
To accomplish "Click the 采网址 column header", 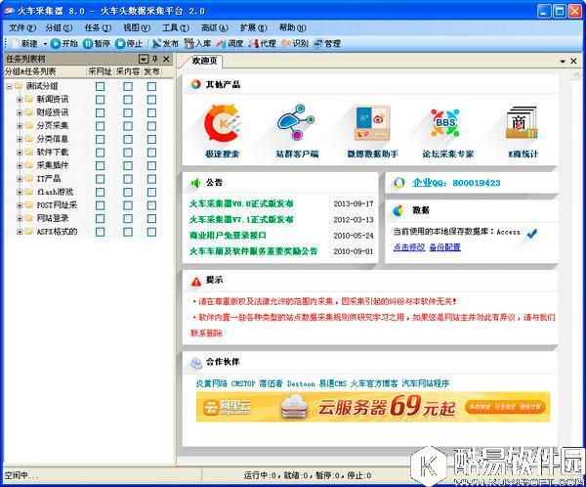I will click(100, 71).
